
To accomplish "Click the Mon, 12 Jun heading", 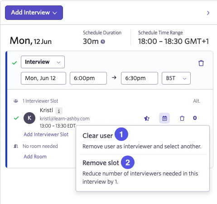I will (31, 41).
